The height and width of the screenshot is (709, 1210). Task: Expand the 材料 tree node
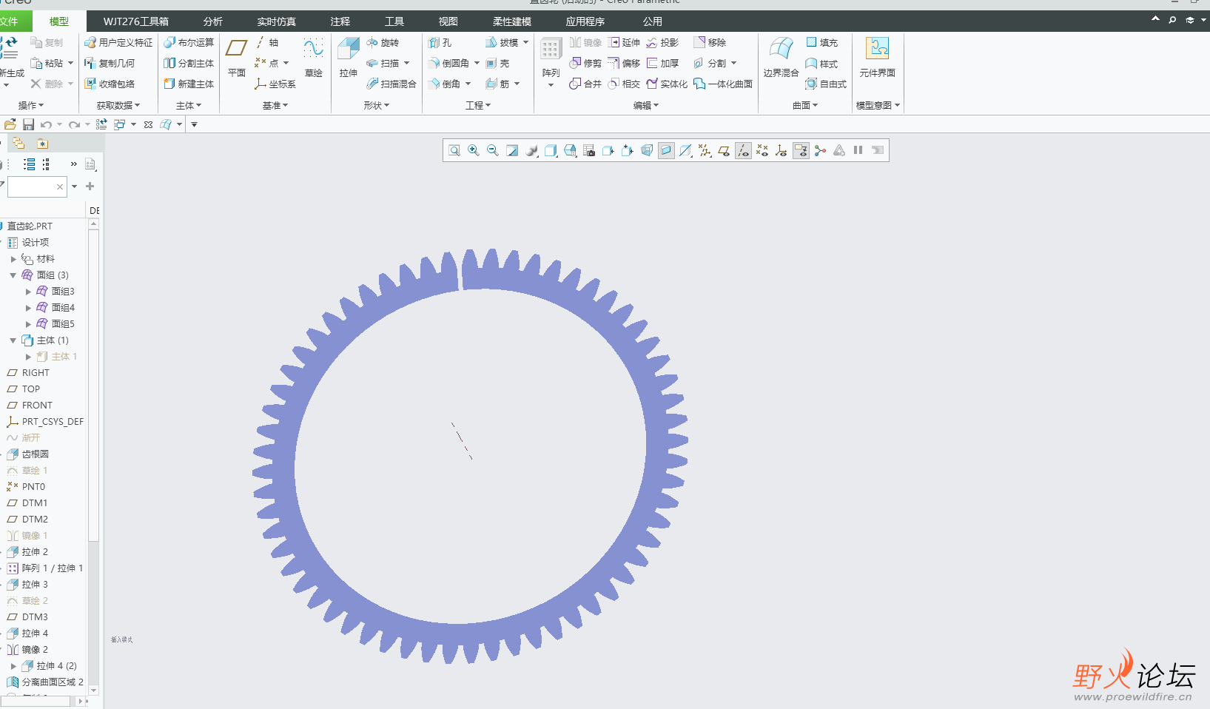[13, 259]
